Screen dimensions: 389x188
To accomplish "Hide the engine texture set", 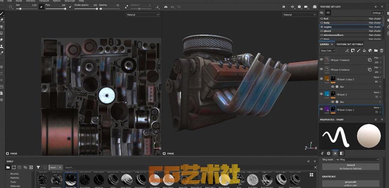I will click(x=322, y=27).
